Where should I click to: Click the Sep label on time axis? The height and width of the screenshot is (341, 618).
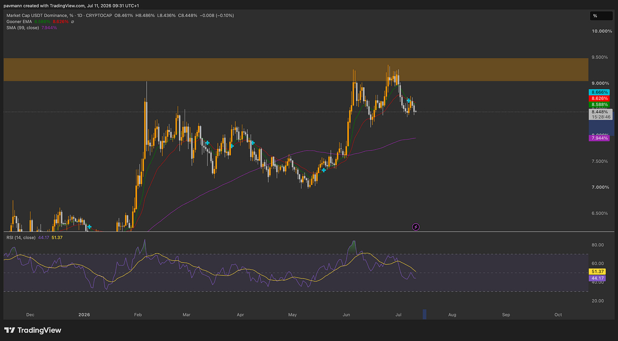[x=506, y=315]
